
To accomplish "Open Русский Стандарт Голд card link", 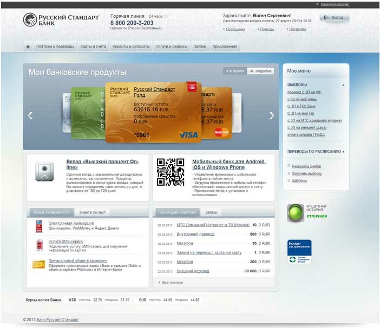I will point(154,92).
